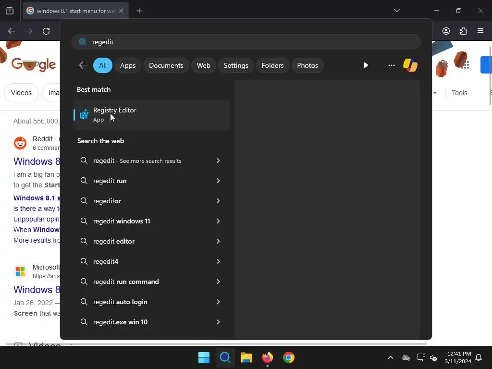492x369 pixels.
Task: Click the network display tray icon
Action: click(x=421, y=357)
